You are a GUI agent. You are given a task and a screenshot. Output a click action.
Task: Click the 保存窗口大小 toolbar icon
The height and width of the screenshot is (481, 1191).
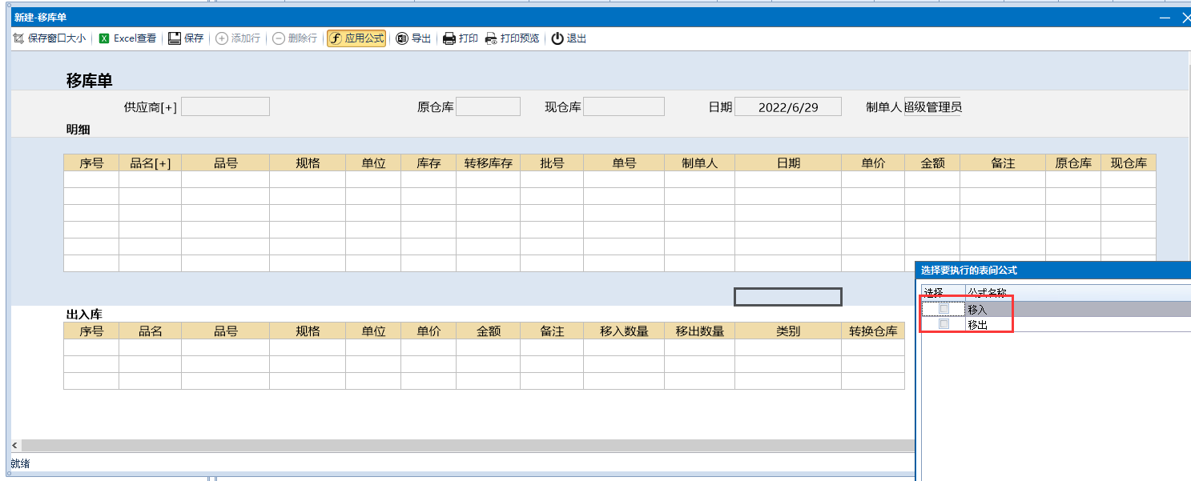[18, 38]
